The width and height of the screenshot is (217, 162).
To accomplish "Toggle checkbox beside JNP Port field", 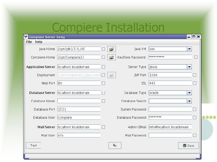I will [195, 75].
